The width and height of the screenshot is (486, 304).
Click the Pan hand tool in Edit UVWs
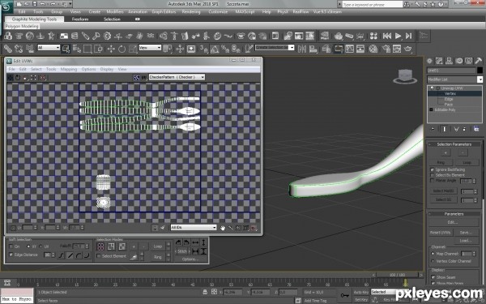pyautogui.click(x=222, y=228)
